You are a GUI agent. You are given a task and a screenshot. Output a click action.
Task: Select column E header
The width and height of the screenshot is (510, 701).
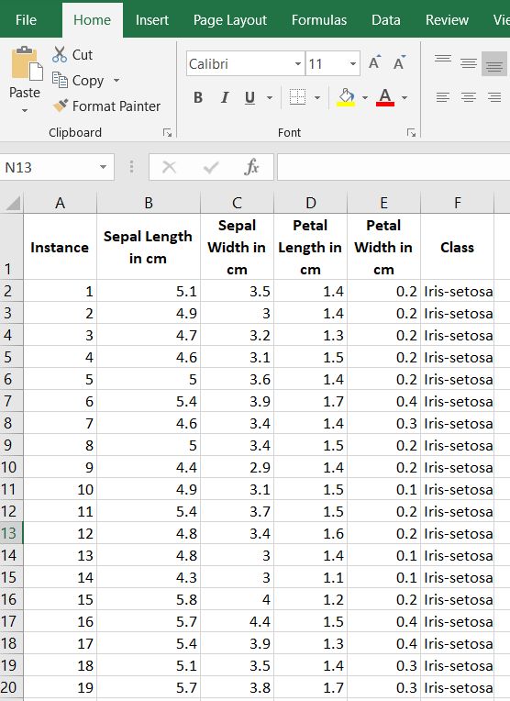[383, 203]
